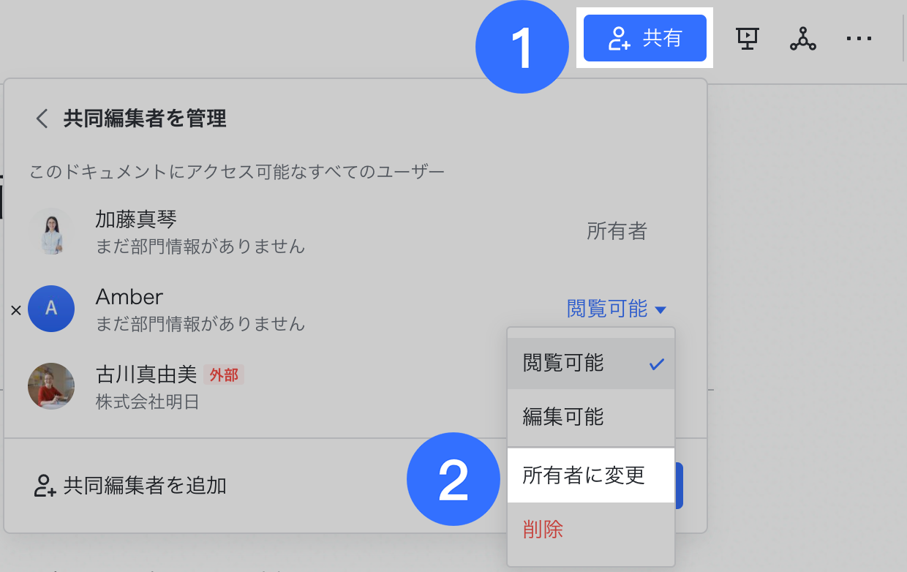The image size is (907, 572).
Task: Click the red 外部 tag
Action: tap(224, 375)
